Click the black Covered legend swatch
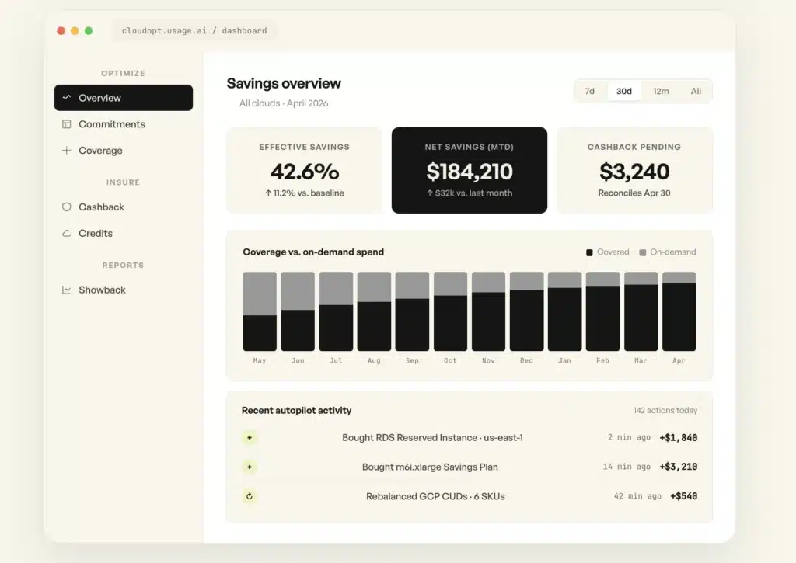Screen dimensions: 796x563 (x=589, y=252)
